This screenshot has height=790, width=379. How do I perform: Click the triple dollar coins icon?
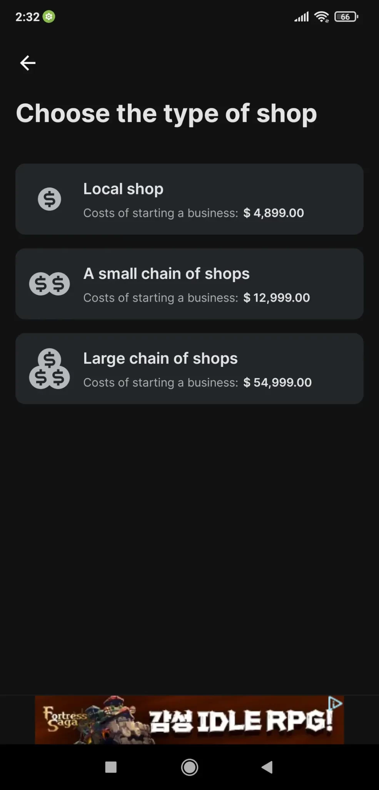coord(49,369)
